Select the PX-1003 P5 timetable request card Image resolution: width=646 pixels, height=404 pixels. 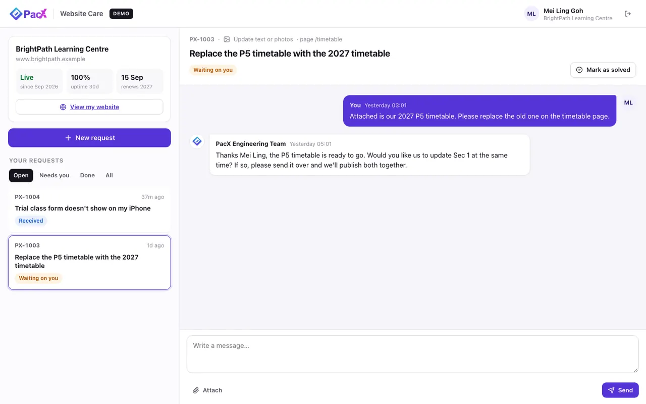click(89, 263)
